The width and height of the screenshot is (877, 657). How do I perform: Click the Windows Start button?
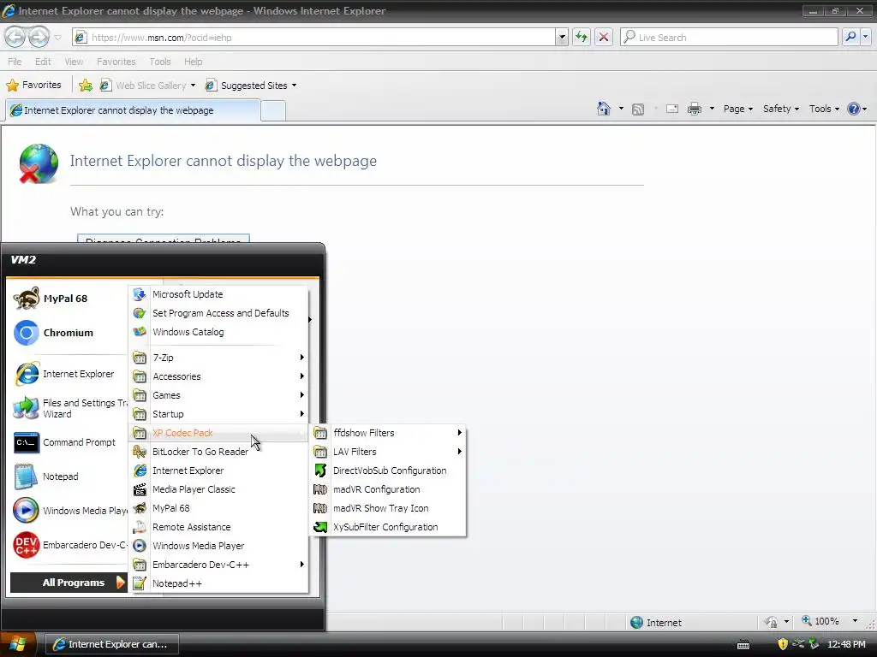tap(18, 644)
